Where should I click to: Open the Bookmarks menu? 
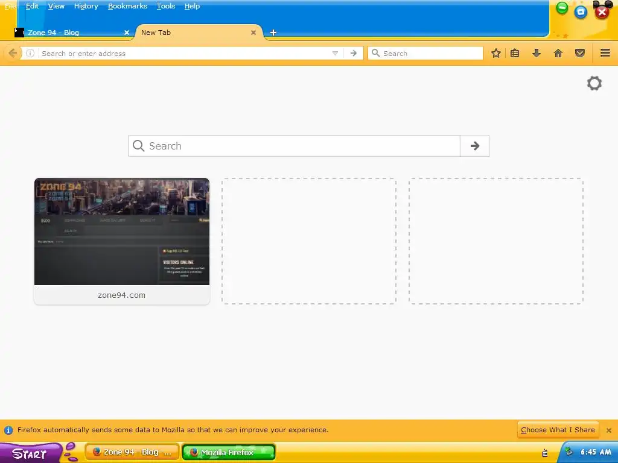(x=128, y=6)
